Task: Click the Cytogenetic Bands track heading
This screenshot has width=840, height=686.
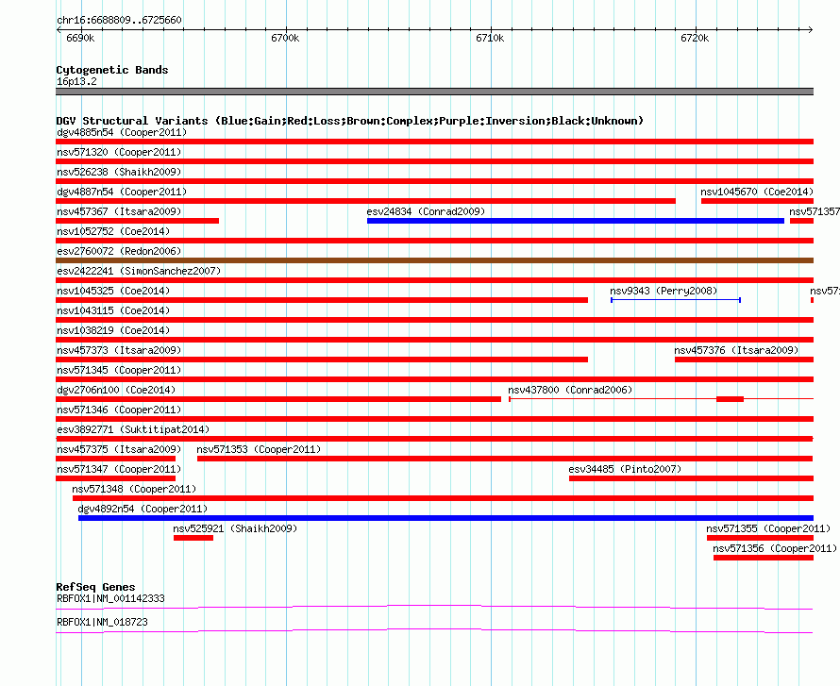Action: [x=112, y=70]
